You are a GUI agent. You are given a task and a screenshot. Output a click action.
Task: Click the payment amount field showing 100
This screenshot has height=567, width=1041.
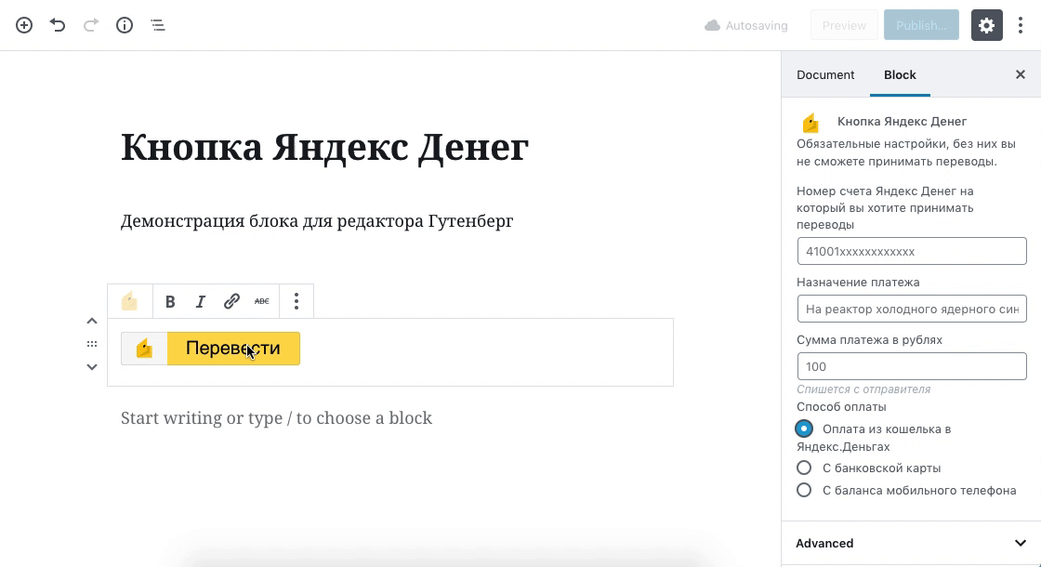tap(912, 365)
